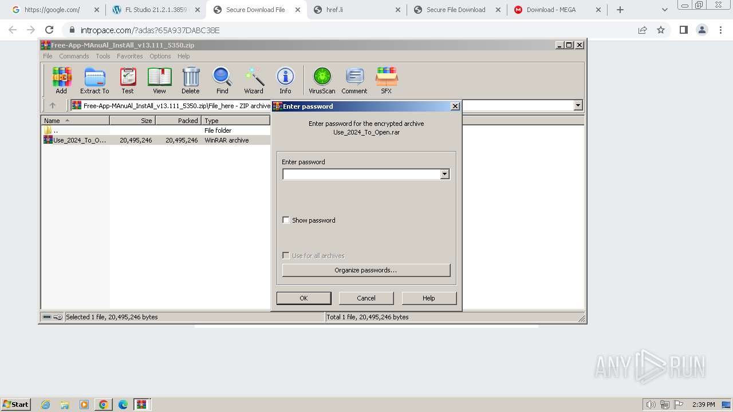Viewport: 733px width, 412px height.
Task: Click the Wizard wand icon
Action: click(x=254, y=80)
